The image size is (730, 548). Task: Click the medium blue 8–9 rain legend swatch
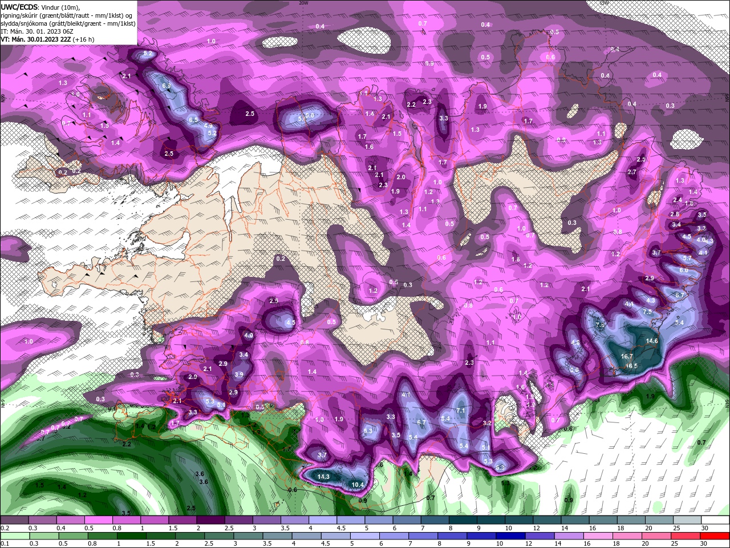452,535
